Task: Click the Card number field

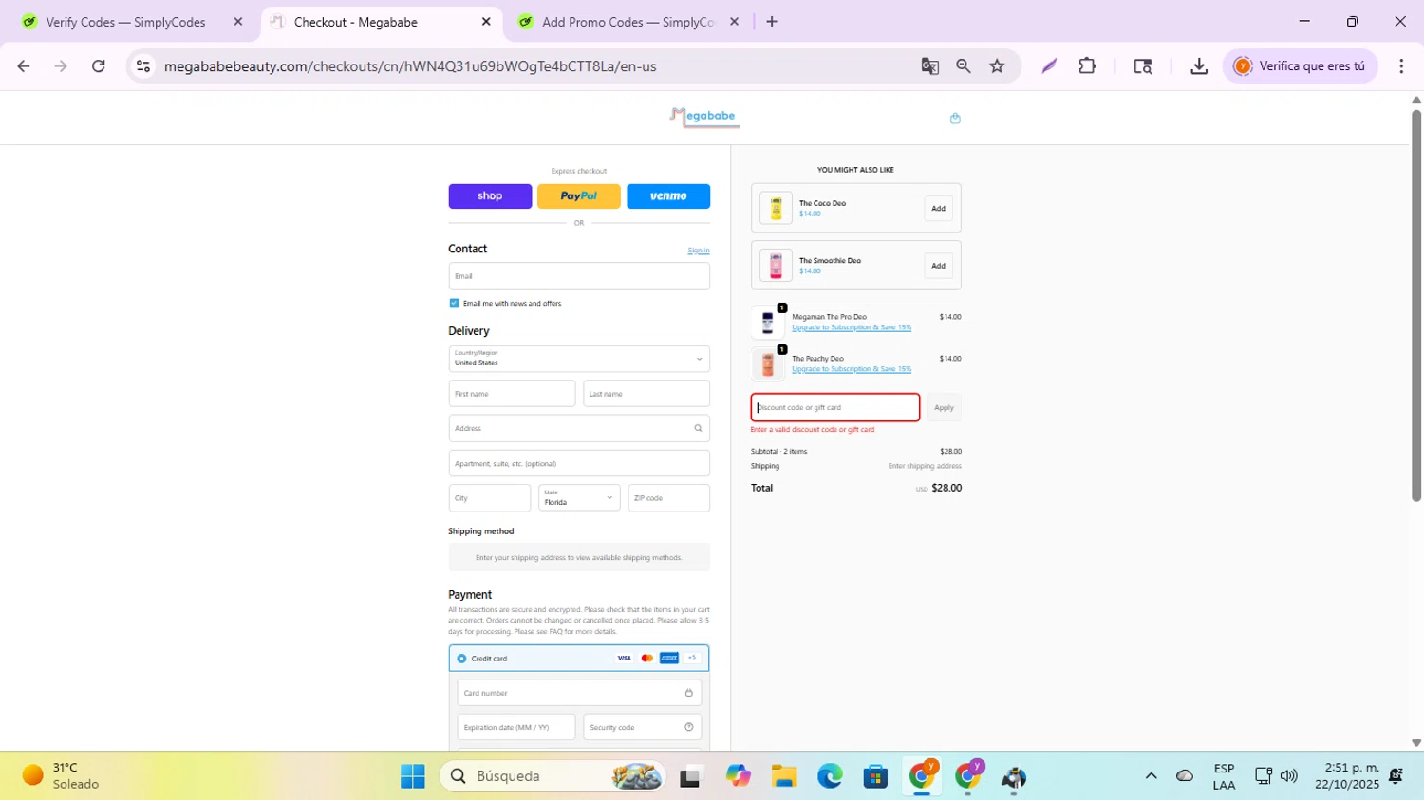Action: (x=579, y=693)
